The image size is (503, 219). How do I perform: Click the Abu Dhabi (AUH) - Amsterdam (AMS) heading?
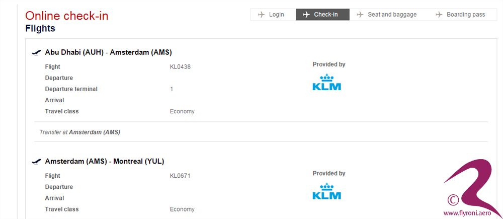pyautogui.click(x=109, y=52)
